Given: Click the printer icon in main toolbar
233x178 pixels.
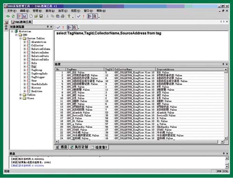Looking at the screenshot, I should 62,16.
